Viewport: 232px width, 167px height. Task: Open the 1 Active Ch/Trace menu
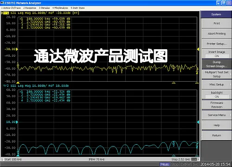click(11, 8)
